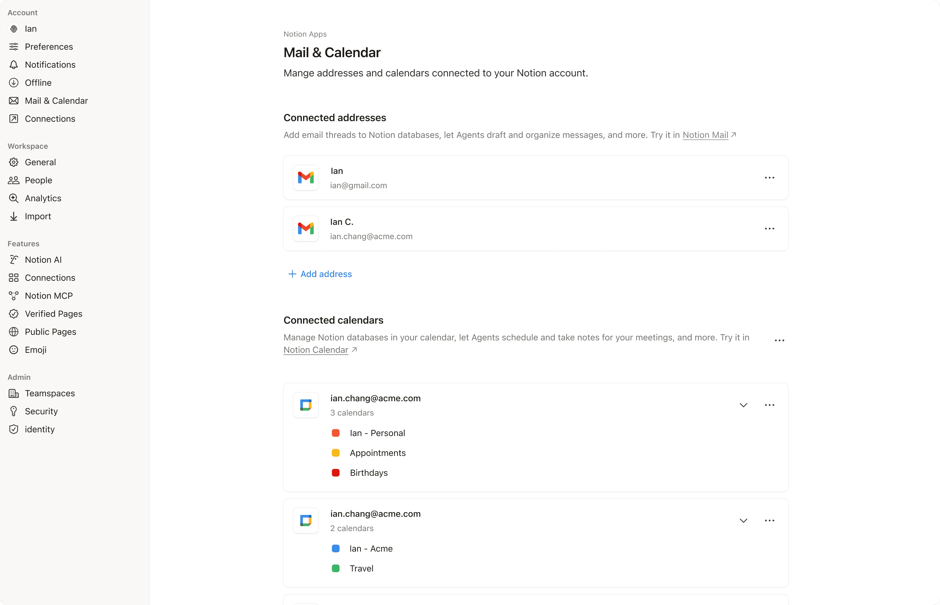Click the Security key icon
The height and width of the screenshot is (605, 940).
(x=14, y=411)
